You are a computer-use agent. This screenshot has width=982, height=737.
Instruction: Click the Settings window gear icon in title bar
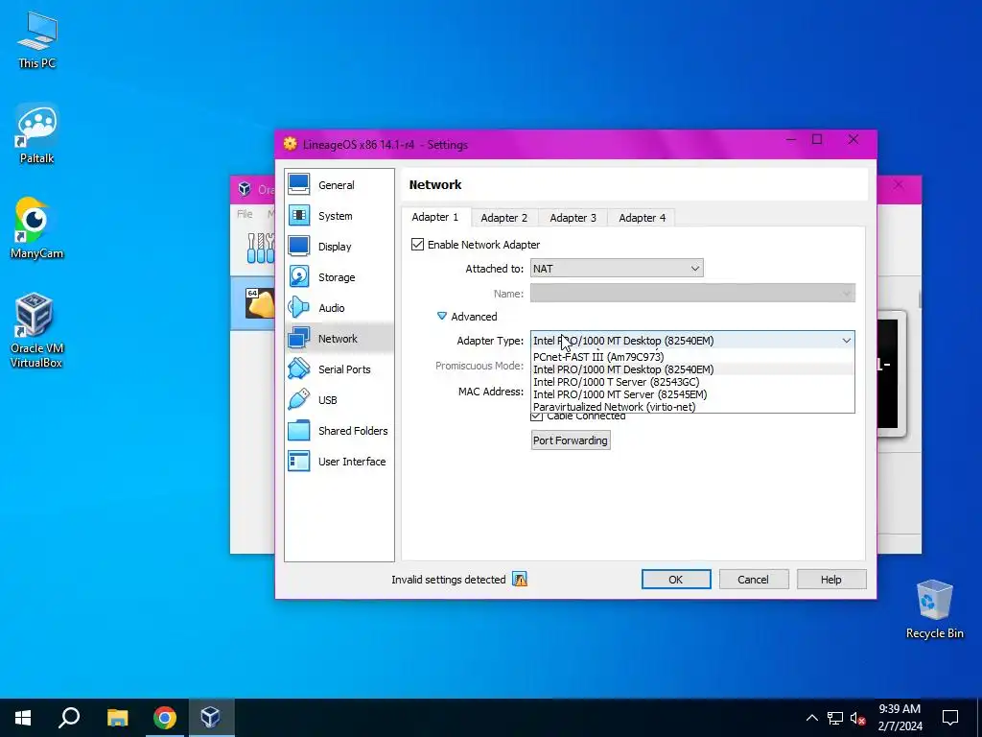(290, 144)
